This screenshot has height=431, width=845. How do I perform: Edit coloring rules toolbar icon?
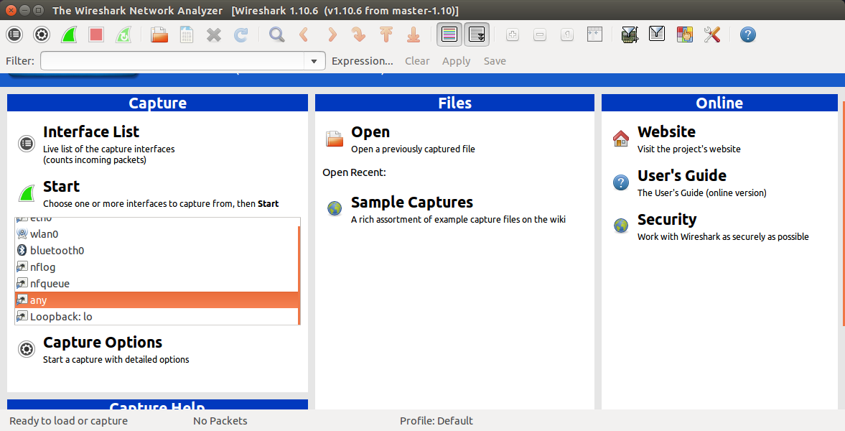(x=684, y=34)
